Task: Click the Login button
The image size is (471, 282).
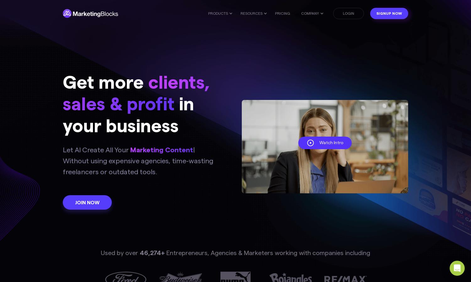Action: pyautogui.click(x=349, y=13)
